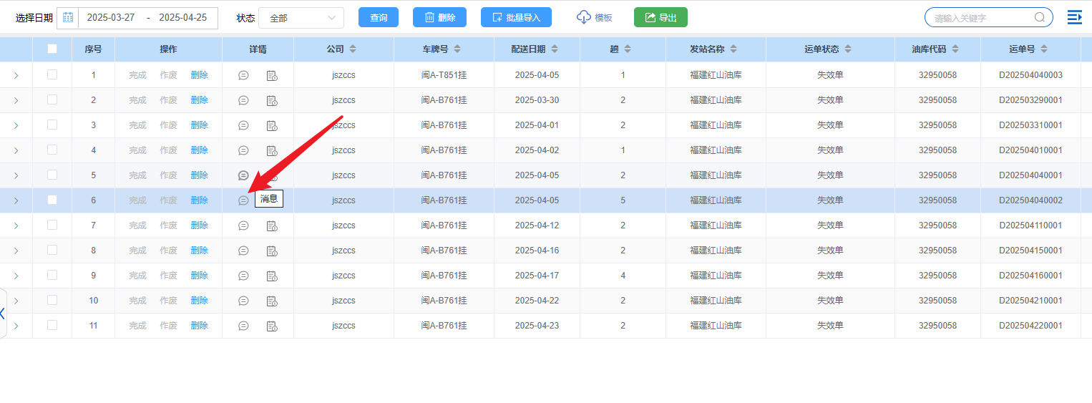This screenshot has width=1092, height=403.
Task: Select the checkbox for row 7
Action: (x=52, y=225)
